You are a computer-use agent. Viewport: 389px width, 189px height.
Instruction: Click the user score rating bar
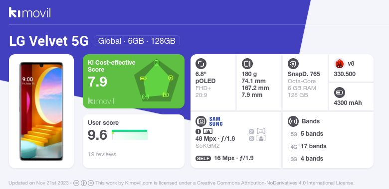coord(130,135)
